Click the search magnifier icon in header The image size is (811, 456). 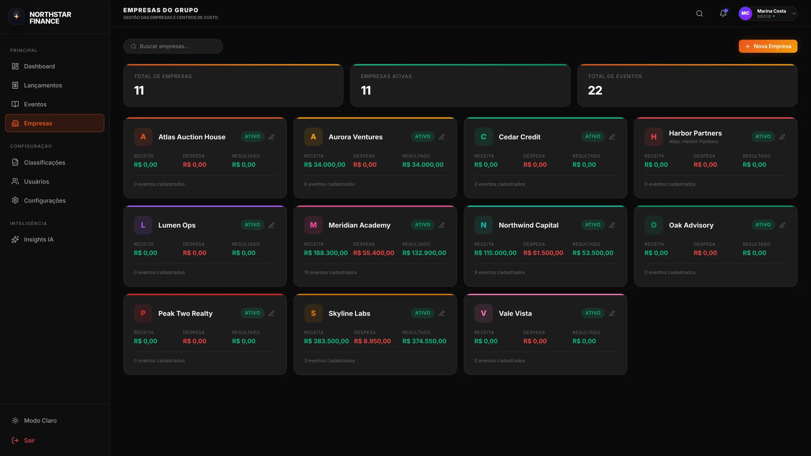pyautogui.click(x=699, y=14)
